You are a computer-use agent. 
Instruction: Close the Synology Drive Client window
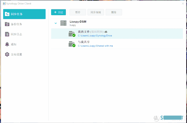coord(183,4)
